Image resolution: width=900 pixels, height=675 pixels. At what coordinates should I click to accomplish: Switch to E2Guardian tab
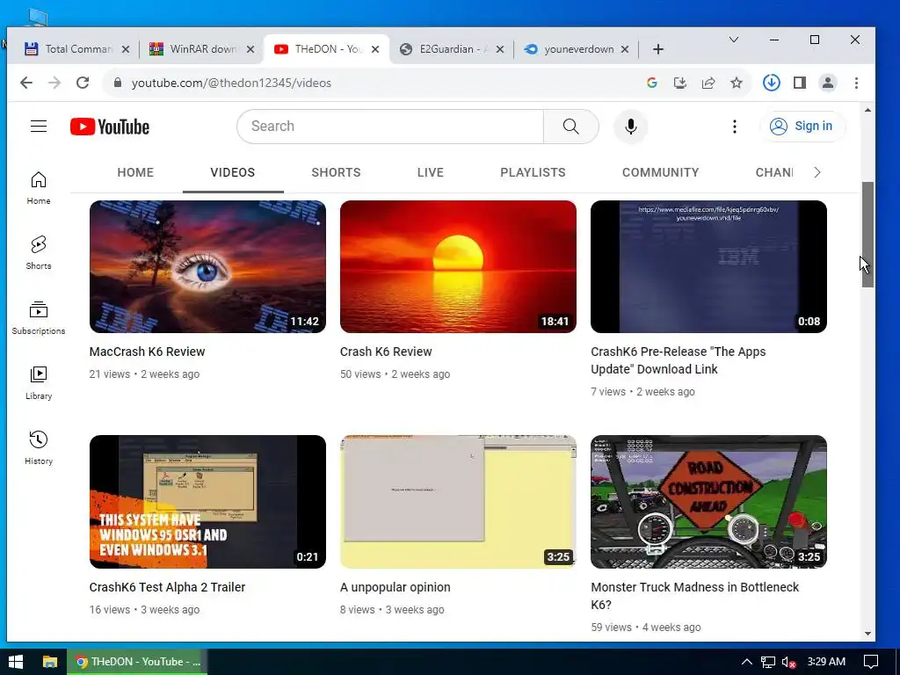point(452,49)
